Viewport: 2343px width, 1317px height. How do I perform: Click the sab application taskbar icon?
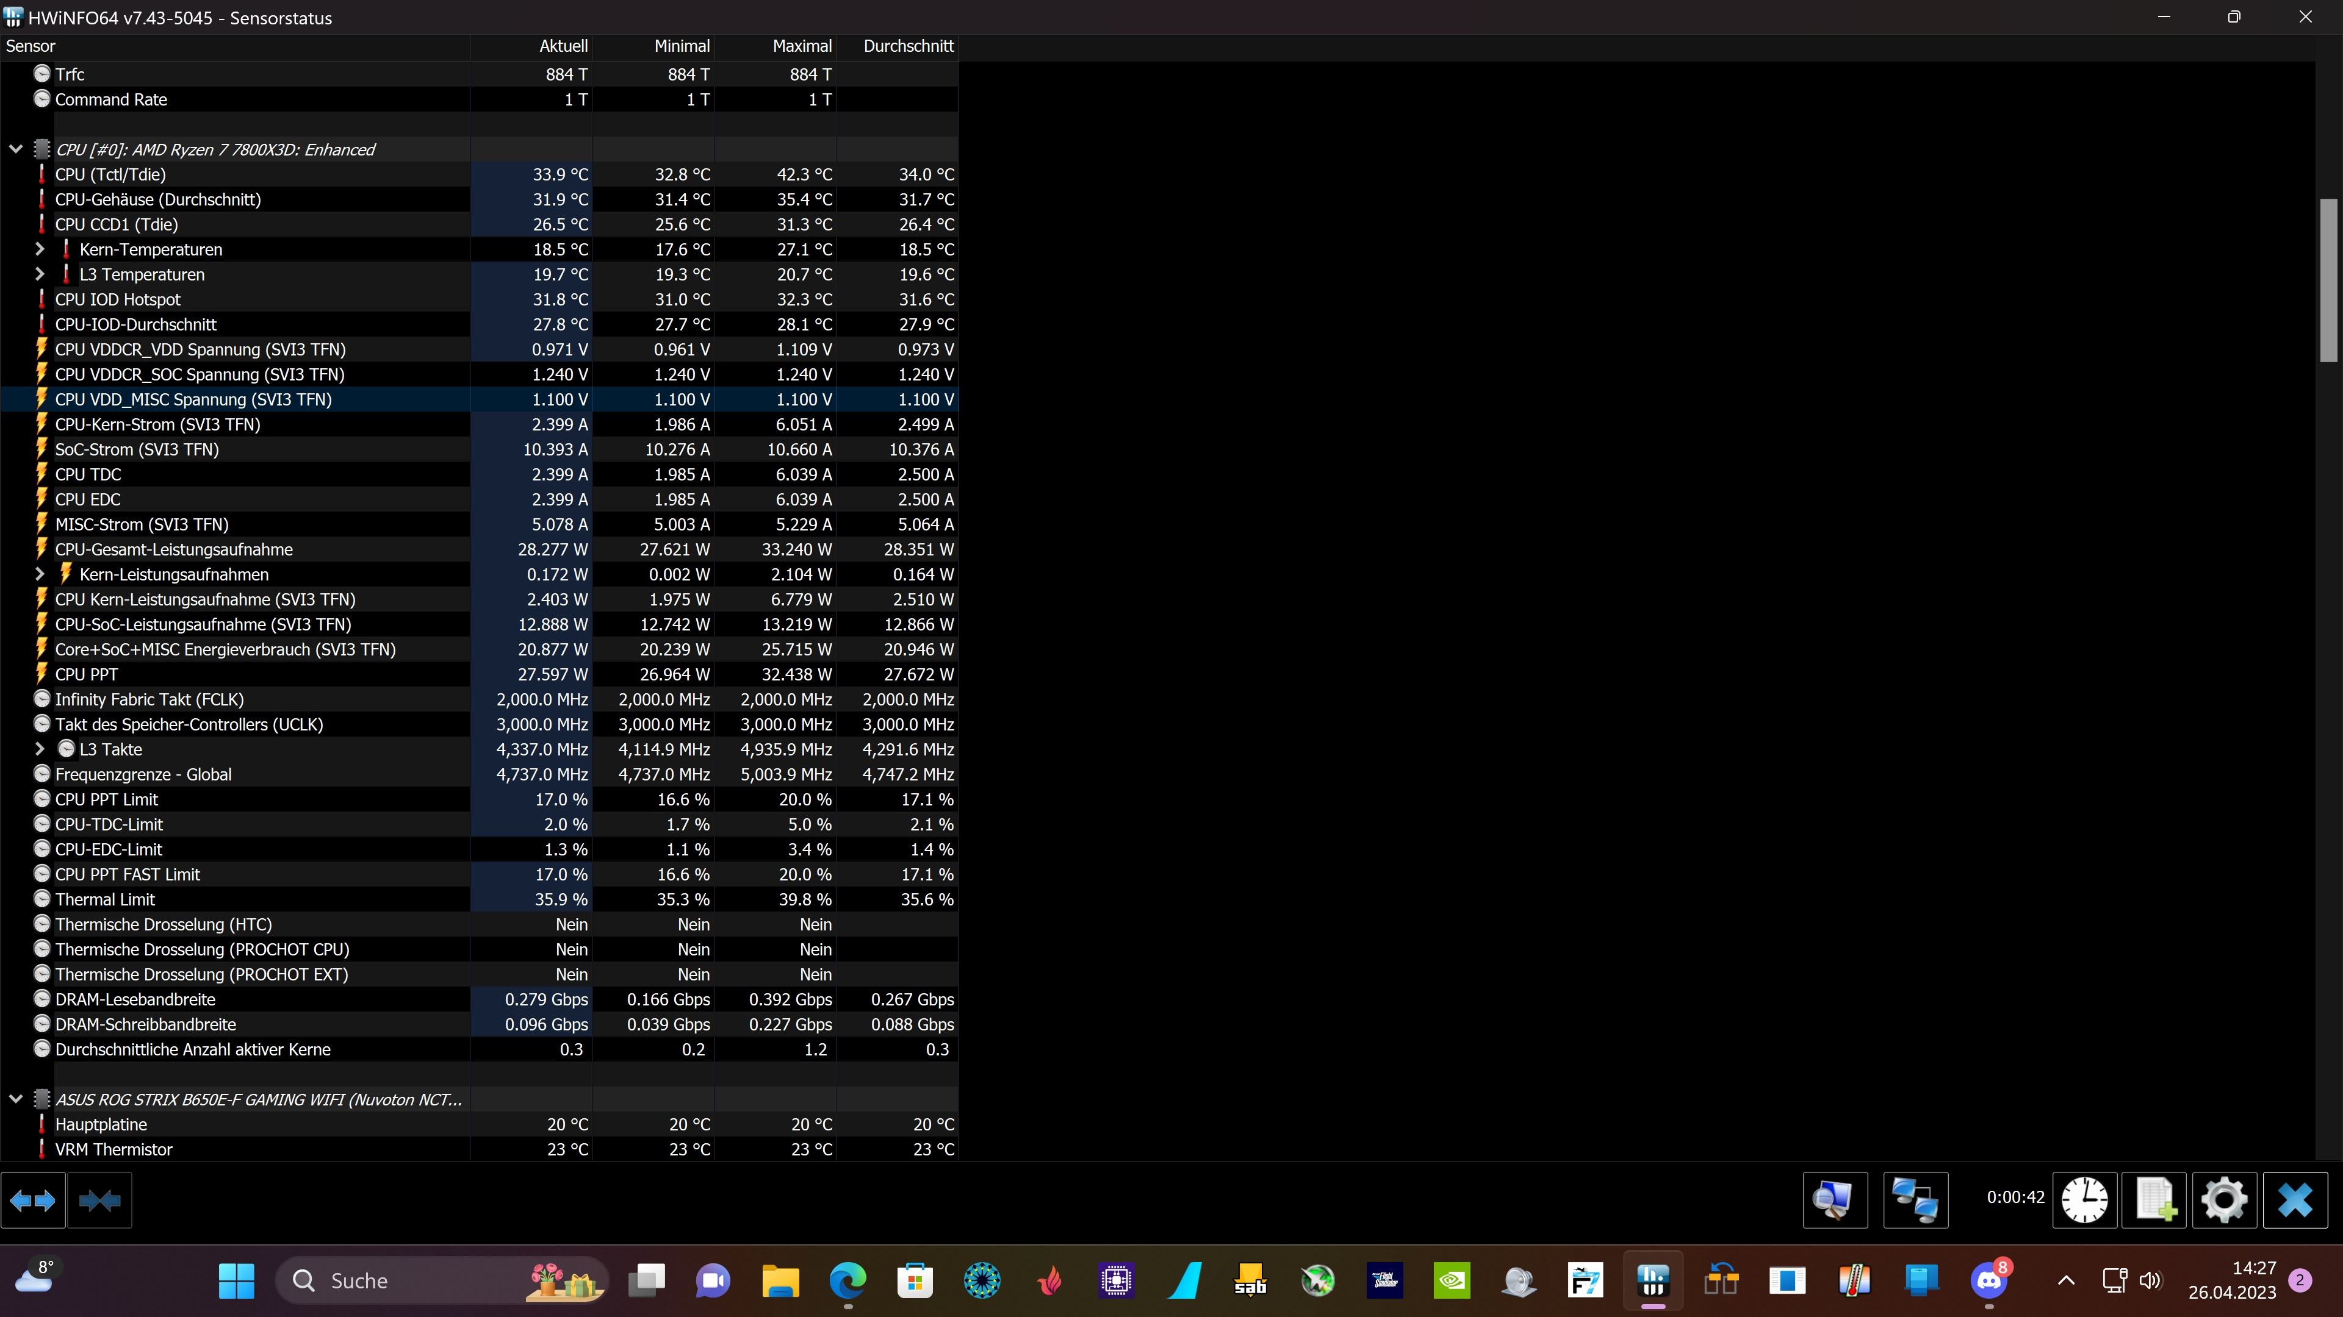pyautogui.click(x=1251, y=1280)
